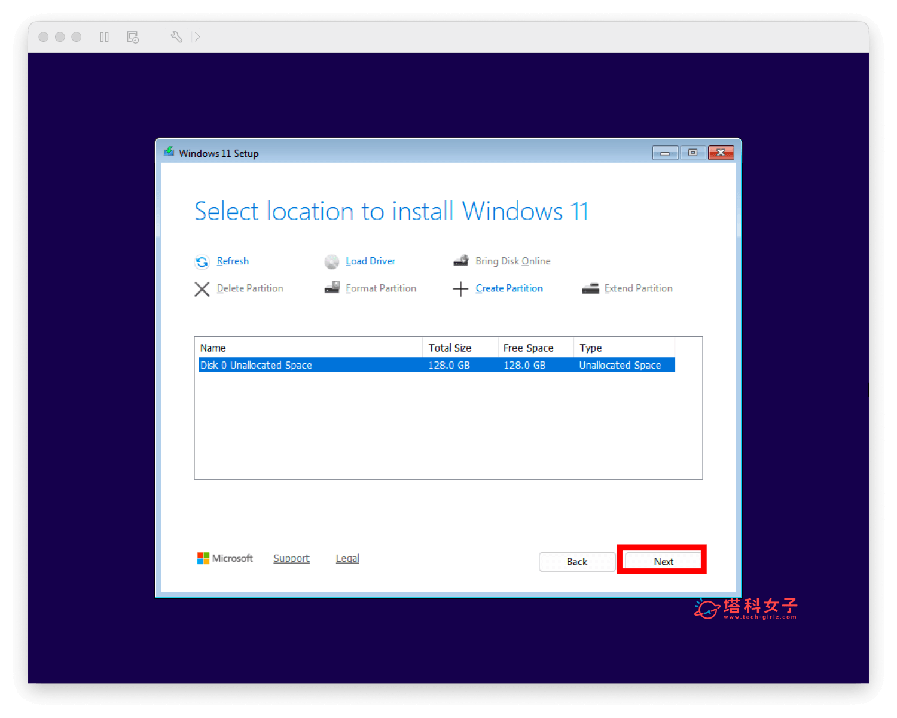Click the Load Driver disc icon
The height and width of the screenshot is (718, 897).
pyautogui.click(x=332, y=262)
